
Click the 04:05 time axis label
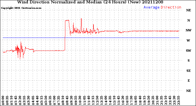click(x=33, y=100)
